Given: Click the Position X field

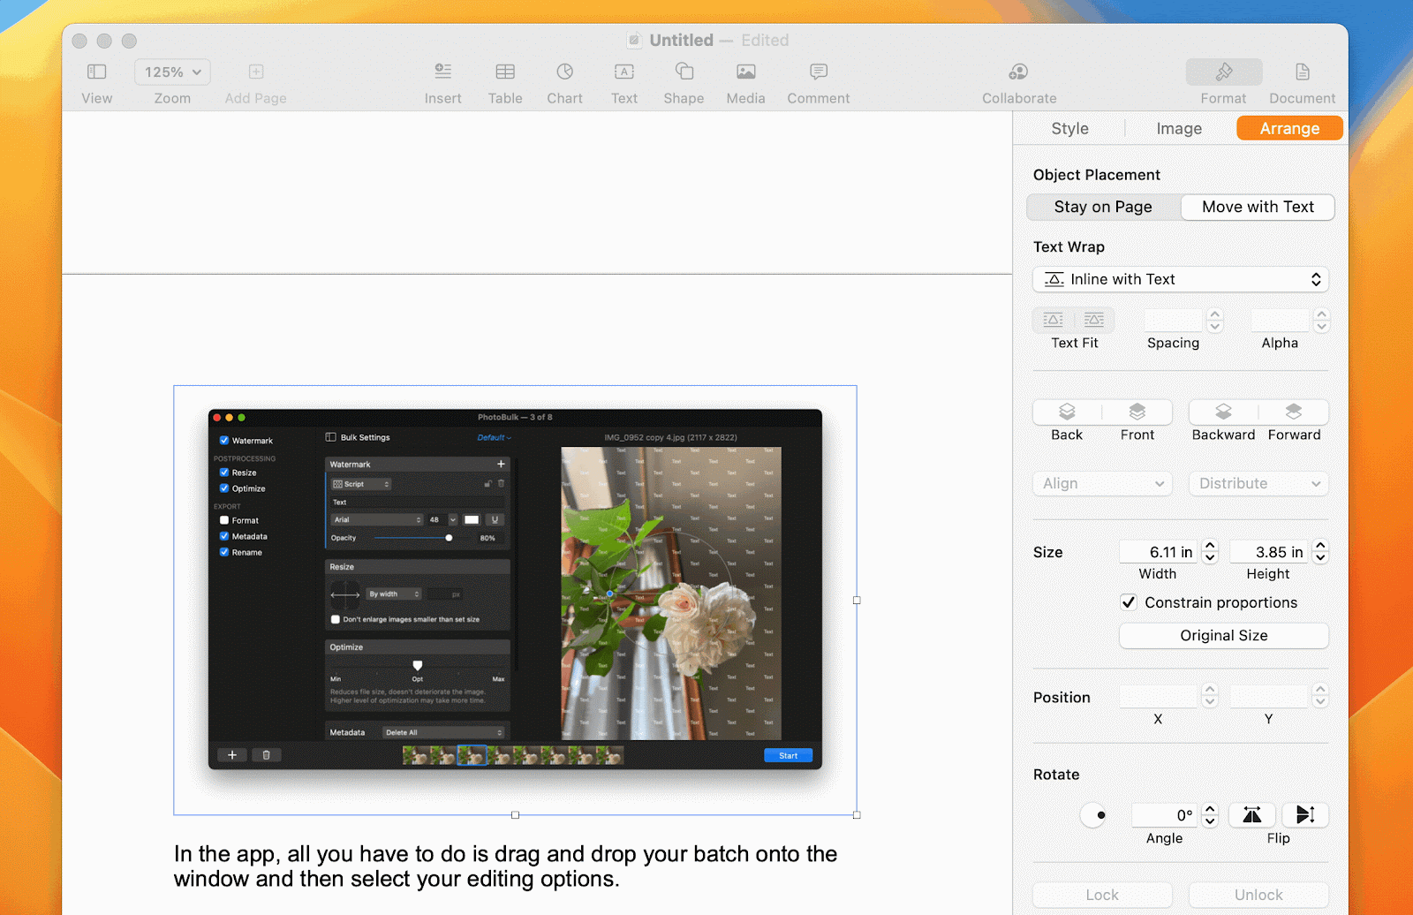Looking at the screenshot, I should [x=1158, y=697].
